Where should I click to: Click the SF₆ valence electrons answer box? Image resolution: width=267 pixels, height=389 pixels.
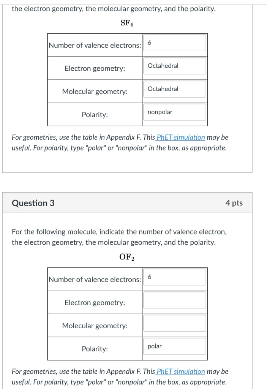(174, 43)
